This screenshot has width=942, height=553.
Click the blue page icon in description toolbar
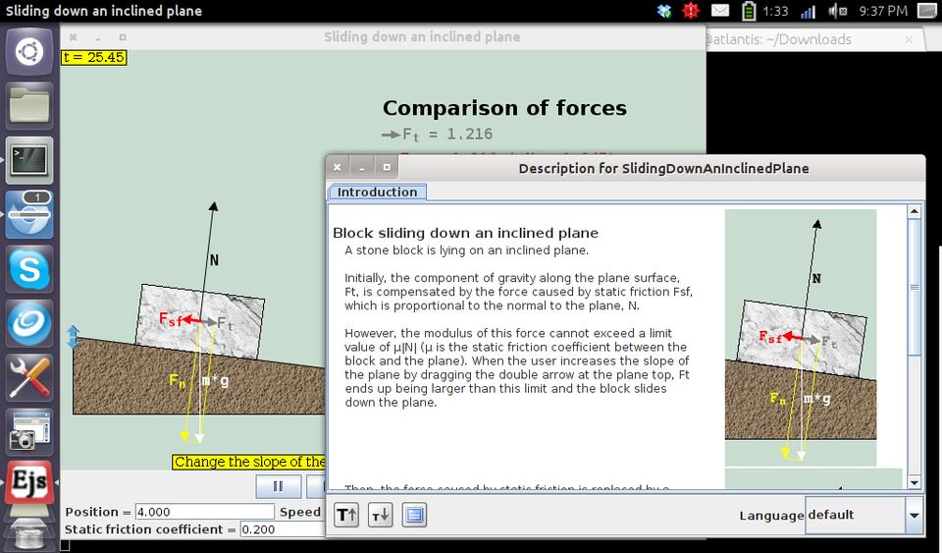click(x=414, y=515)
